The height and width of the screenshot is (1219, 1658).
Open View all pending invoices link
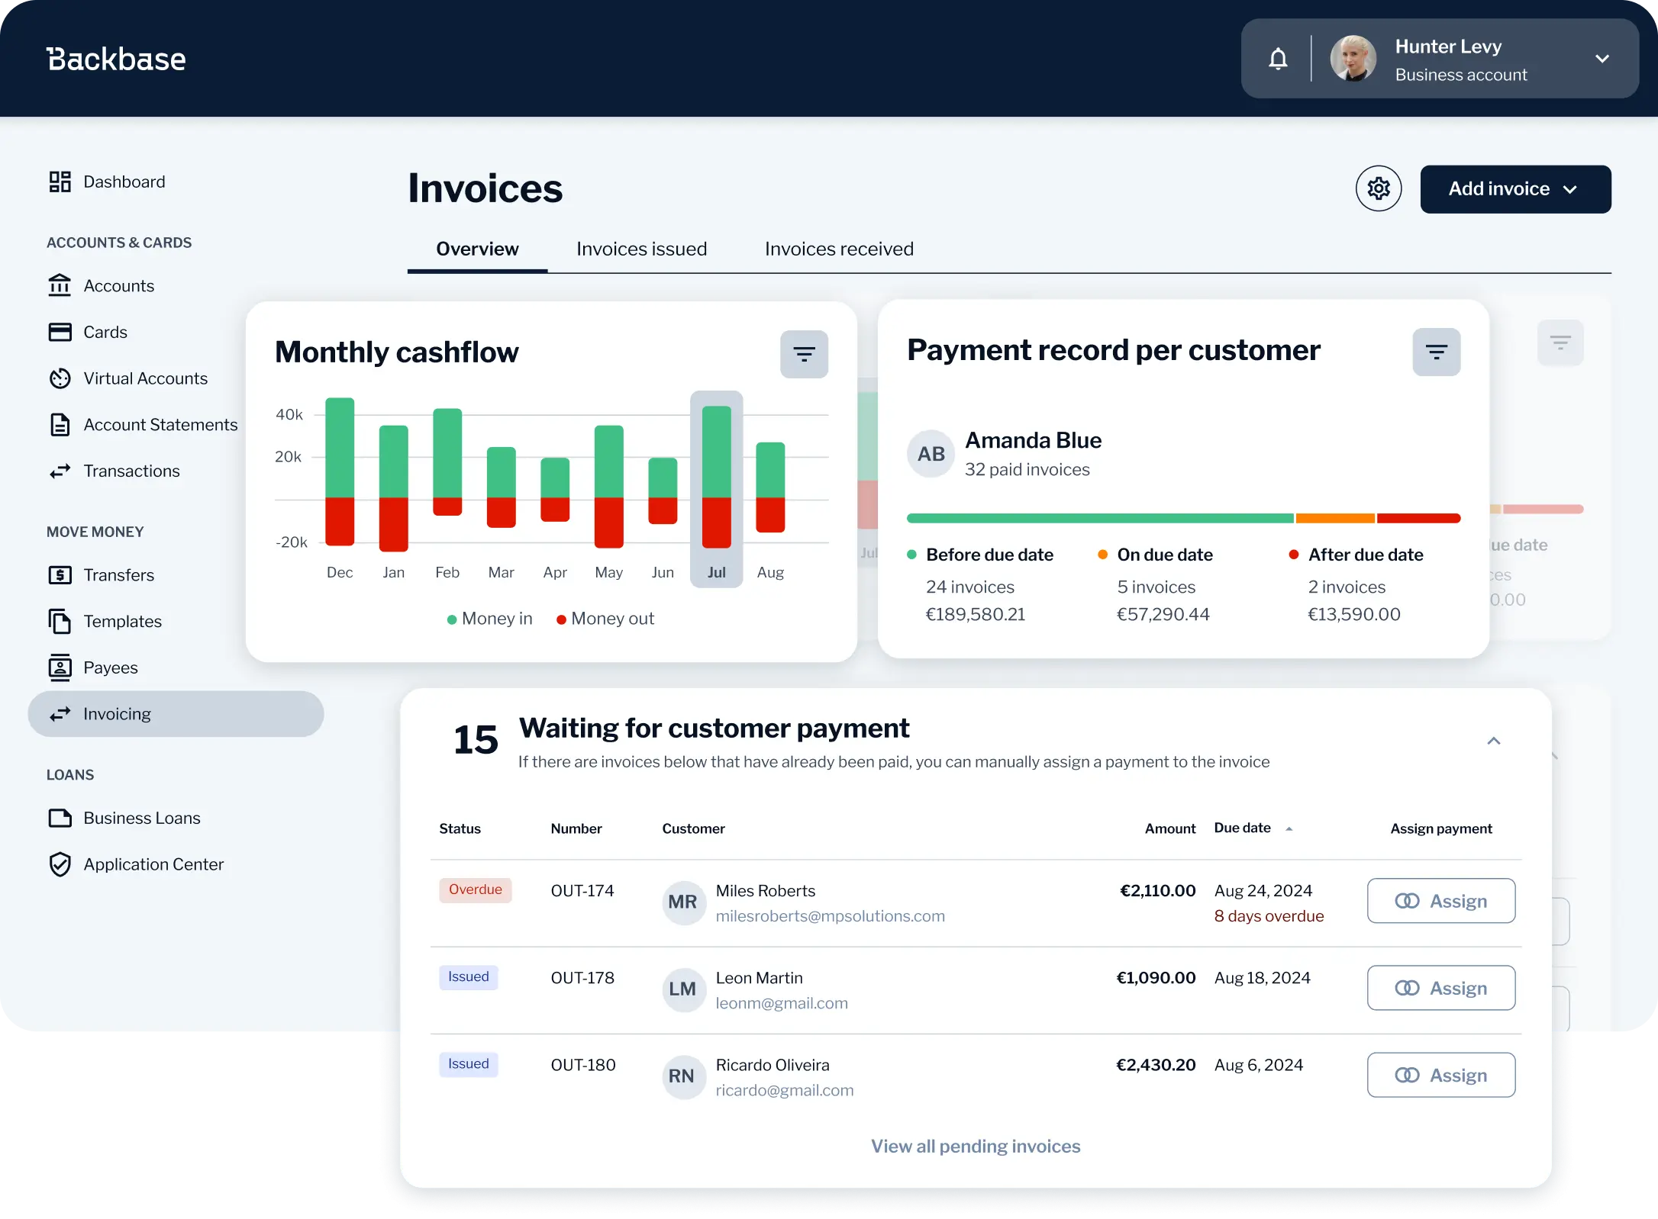[x=975, y=1146]
